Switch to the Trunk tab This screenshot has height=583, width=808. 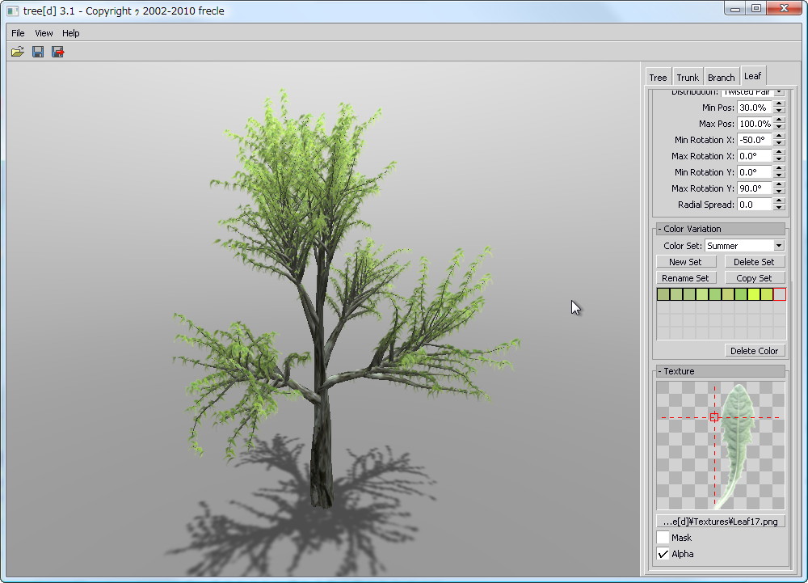[688, 76]
